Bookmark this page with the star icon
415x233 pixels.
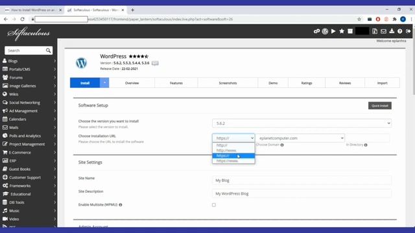[359, 19]
